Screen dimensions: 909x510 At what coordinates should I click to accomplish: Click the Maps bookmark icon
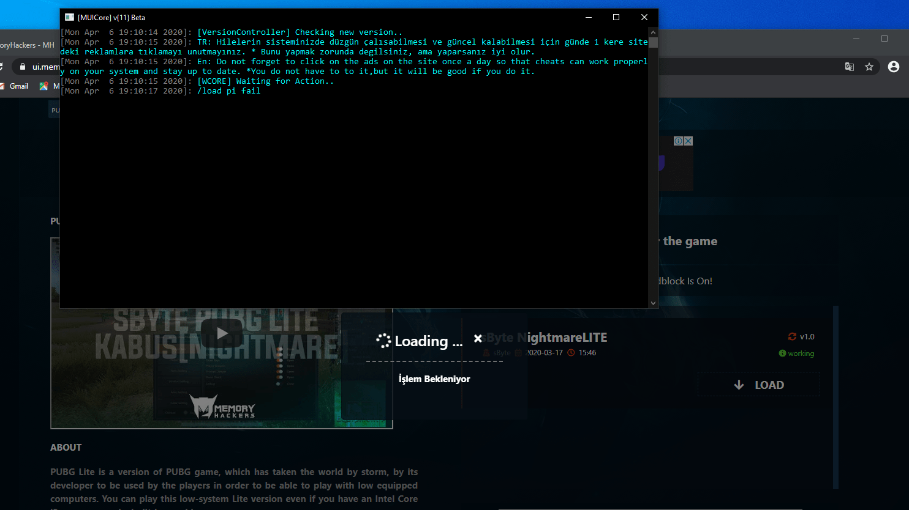[x=43, y=86]
